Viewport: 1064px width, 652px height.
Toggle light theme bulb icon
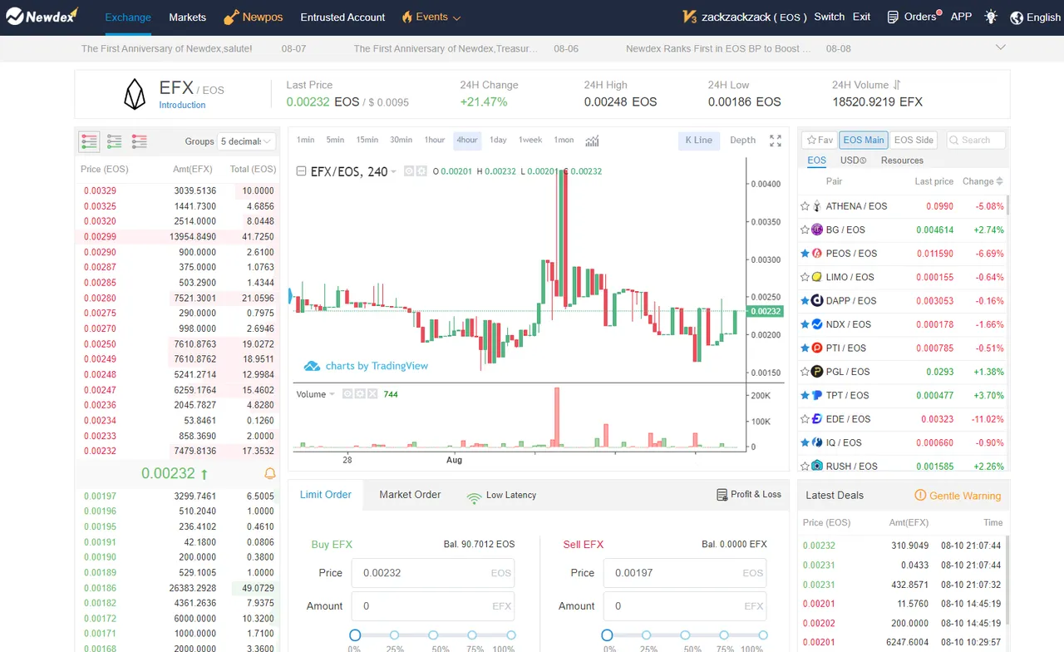pos(991,17)
